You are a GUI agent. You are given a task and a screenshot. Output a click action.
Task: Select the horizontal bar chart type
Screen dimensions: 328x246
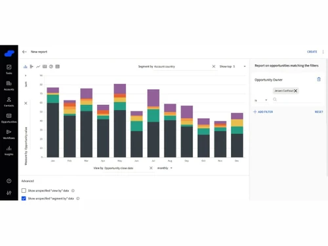pyautogui.click(x=31, y=66)
